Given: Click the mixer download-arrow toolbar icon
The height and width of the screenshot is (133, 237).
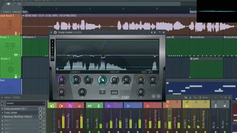Looking at the screenshot, I should click(190, 98).
